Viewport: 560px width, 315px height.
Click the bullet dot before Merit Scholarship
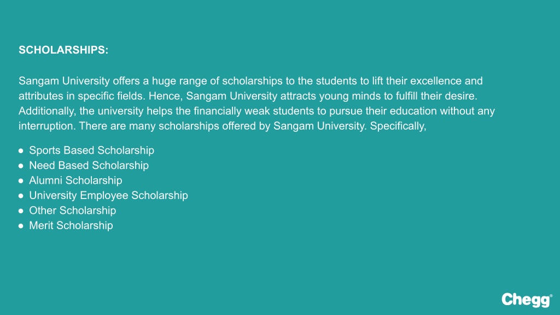pyautogui.click(x=21, y=226)
